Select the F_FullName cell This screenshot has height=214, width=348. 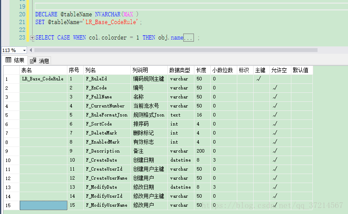(x=107, y=97)
